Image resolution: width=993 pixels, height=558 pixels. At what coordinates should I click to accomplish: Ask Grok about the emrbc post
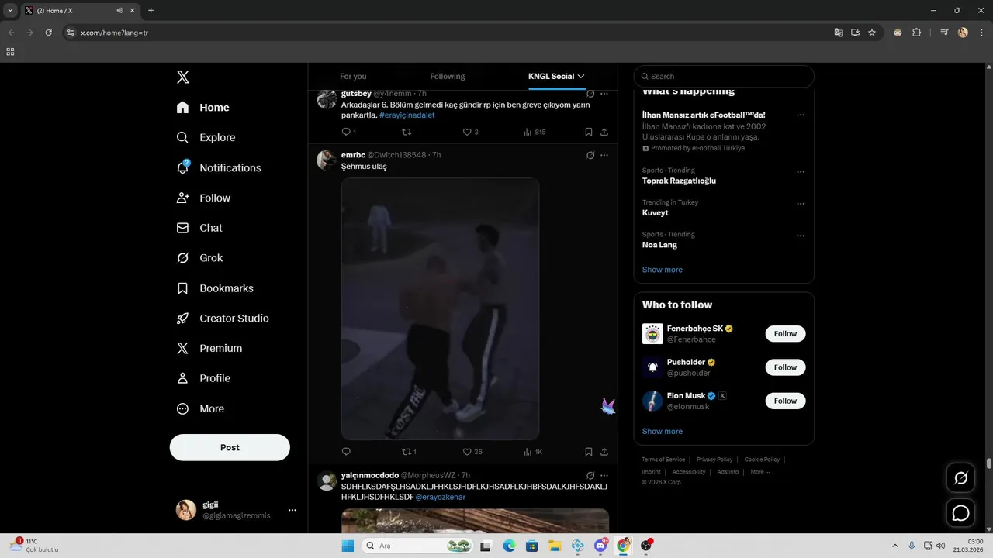[590, 155]
